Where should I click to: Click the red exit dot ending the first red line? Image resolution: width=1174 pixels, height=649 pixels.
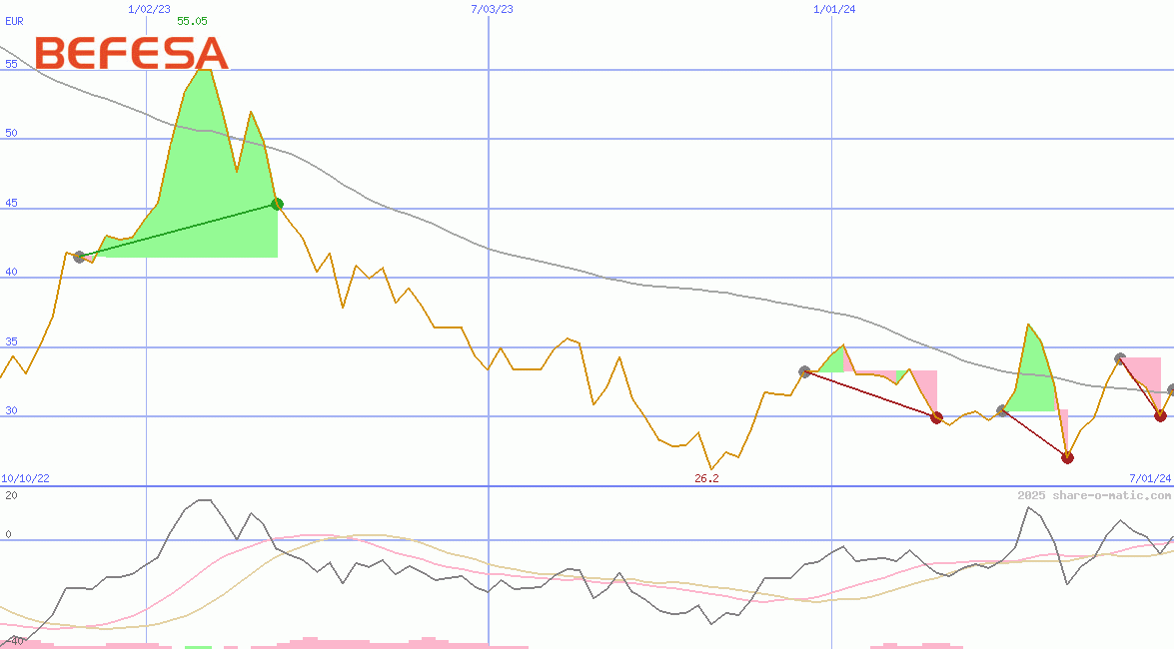pos(936,417)
